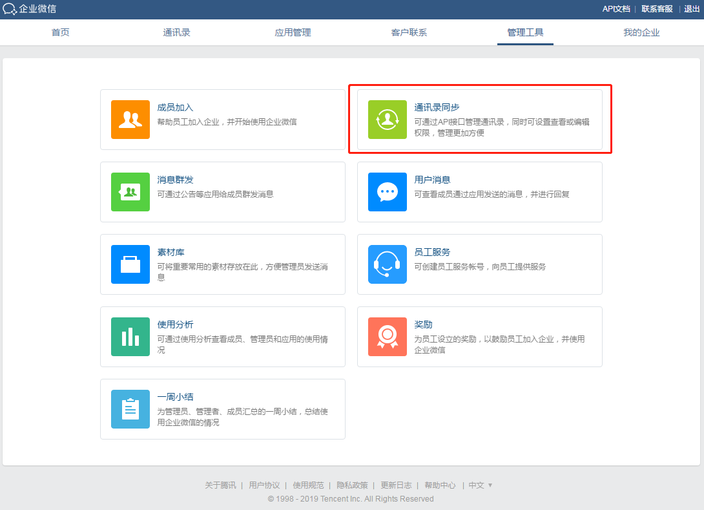Click the 可通过公告等应用给成员群发消息 description
The width and height of the screenshot is (704, 510).
click(x=215, y=194)
